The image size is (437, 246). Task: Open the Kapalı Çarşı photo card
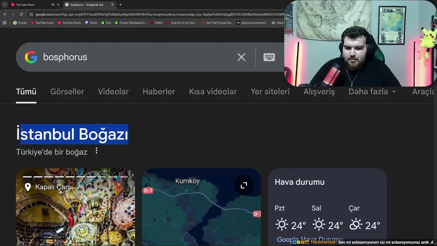click(x=75, y=207)
